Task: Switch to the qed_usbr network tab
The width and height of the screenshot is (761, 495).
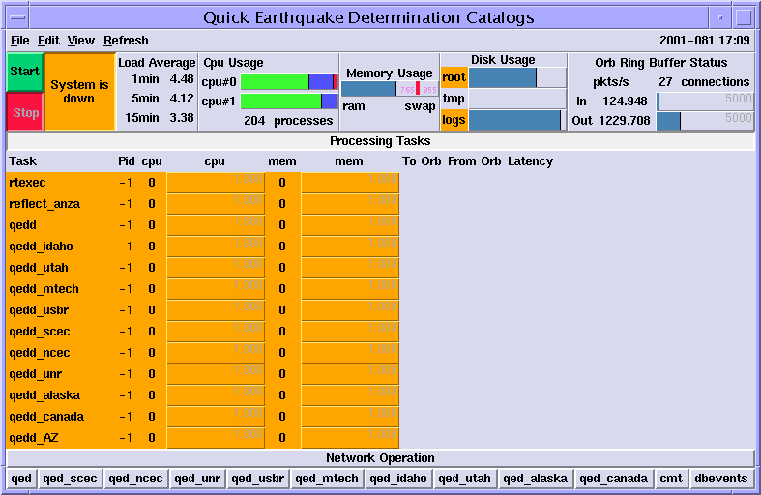Action: coord(258,479)
